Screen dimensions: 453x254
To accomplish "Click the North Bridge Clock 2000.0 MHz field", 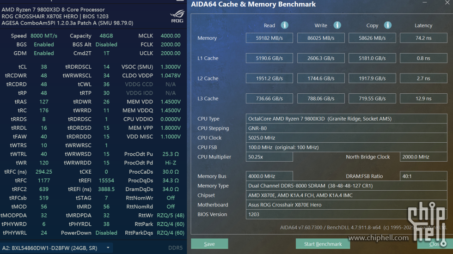I will [423, 157].
